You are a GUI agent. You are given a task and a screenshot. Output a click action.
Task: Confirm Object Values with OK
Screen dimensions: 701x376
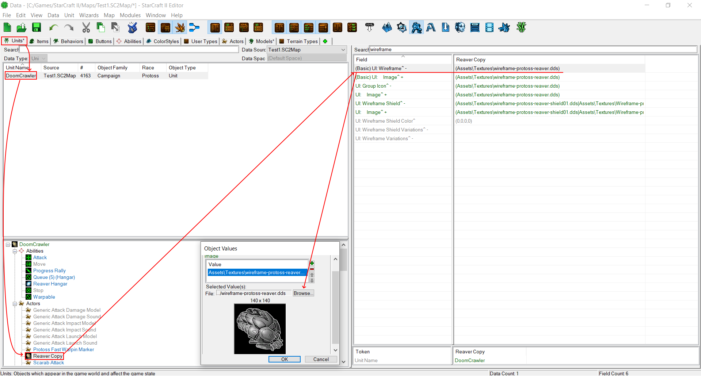click(x=285, y=359)
